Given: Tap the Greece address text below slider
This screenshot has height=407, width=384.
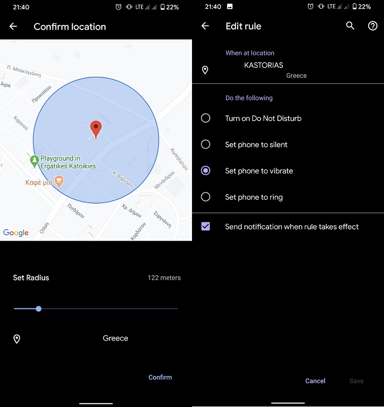Looking at the screenshot, I should pos(115,338).
